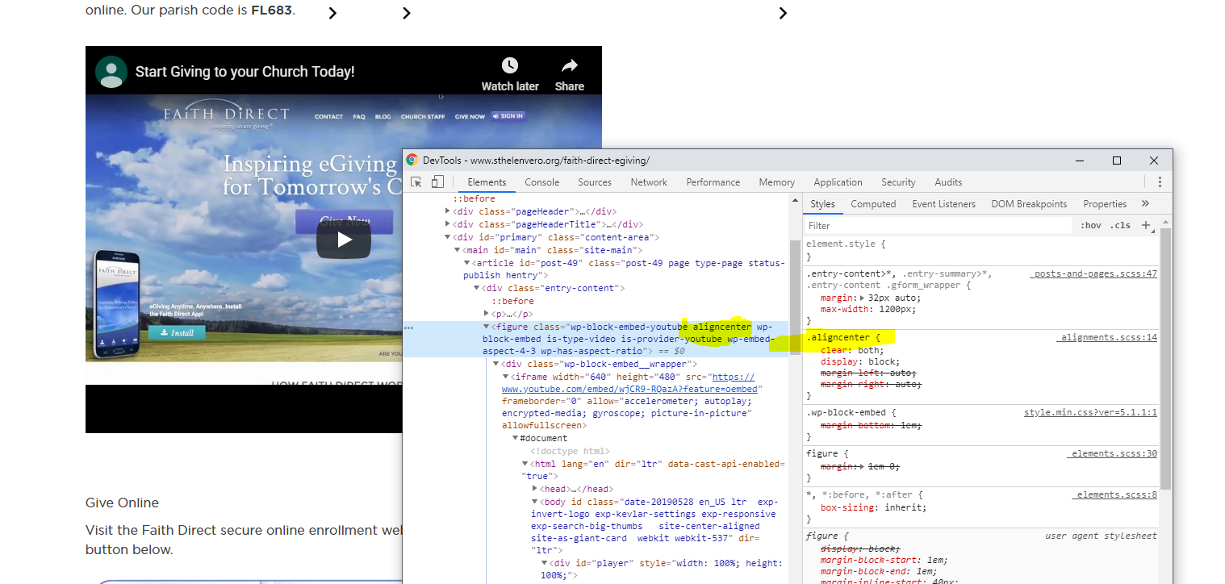Viewport: 1225px width, 584px height.
Task: Show more Styles pane tabs chevron
Action: tap(1145, 204)
